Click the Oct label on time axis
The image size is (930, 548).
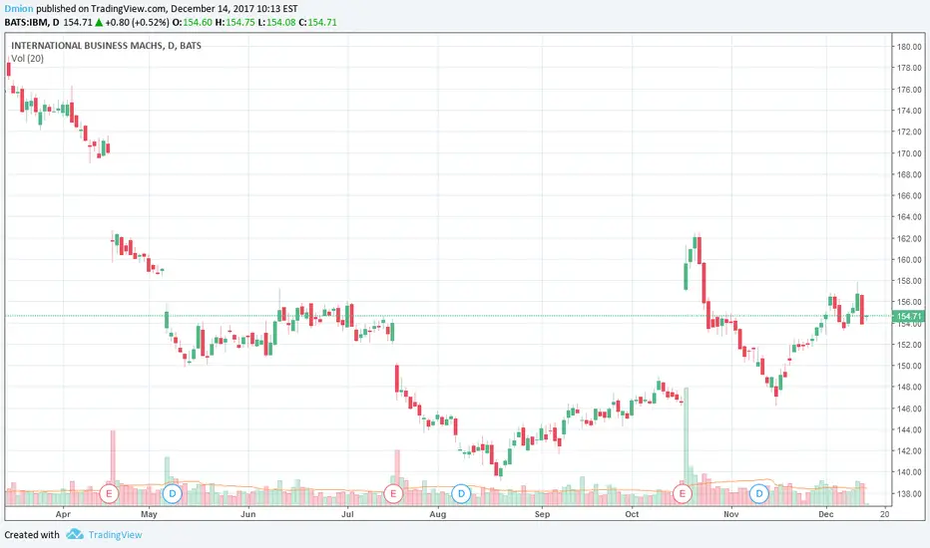(x=632, y=514)
